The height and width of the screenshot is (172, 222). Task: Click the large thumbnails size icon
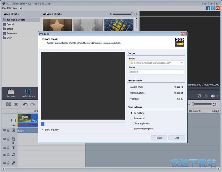[135, 14]
